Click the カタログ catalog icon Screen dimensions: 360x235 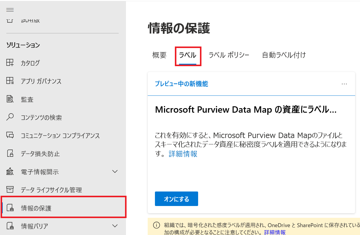(10, 63)
